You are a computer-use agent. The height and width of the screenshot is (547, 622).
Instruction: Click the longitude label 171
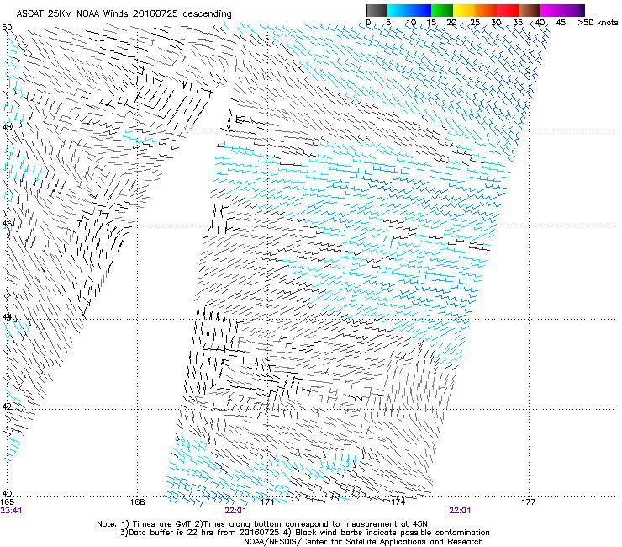point(268,502)
